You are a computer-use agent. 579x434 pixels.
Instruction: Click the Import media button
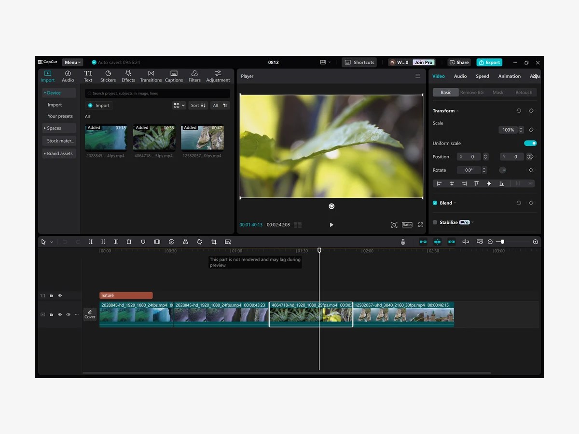(x=99, y=105)
